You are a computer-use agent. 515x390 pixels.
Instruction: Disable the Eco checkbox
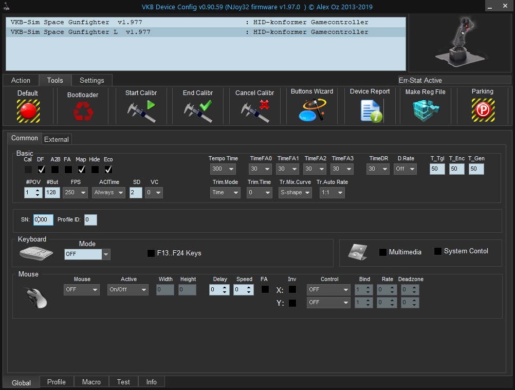point(108,170)
